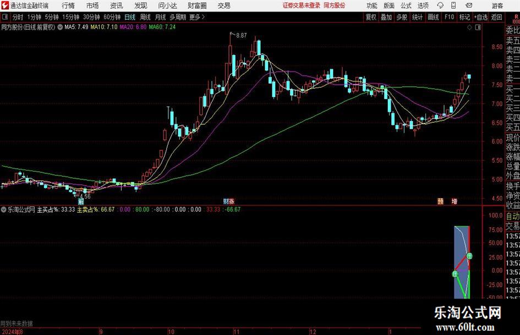Click the R 1000 badge
Screen dimensions: 520x335
tap(516, 19)
